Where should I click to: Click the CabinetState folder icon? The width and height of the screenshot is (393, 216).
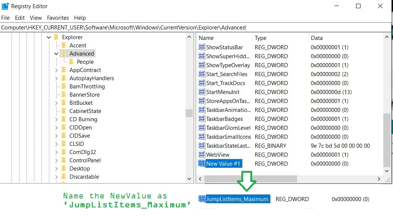64,111
